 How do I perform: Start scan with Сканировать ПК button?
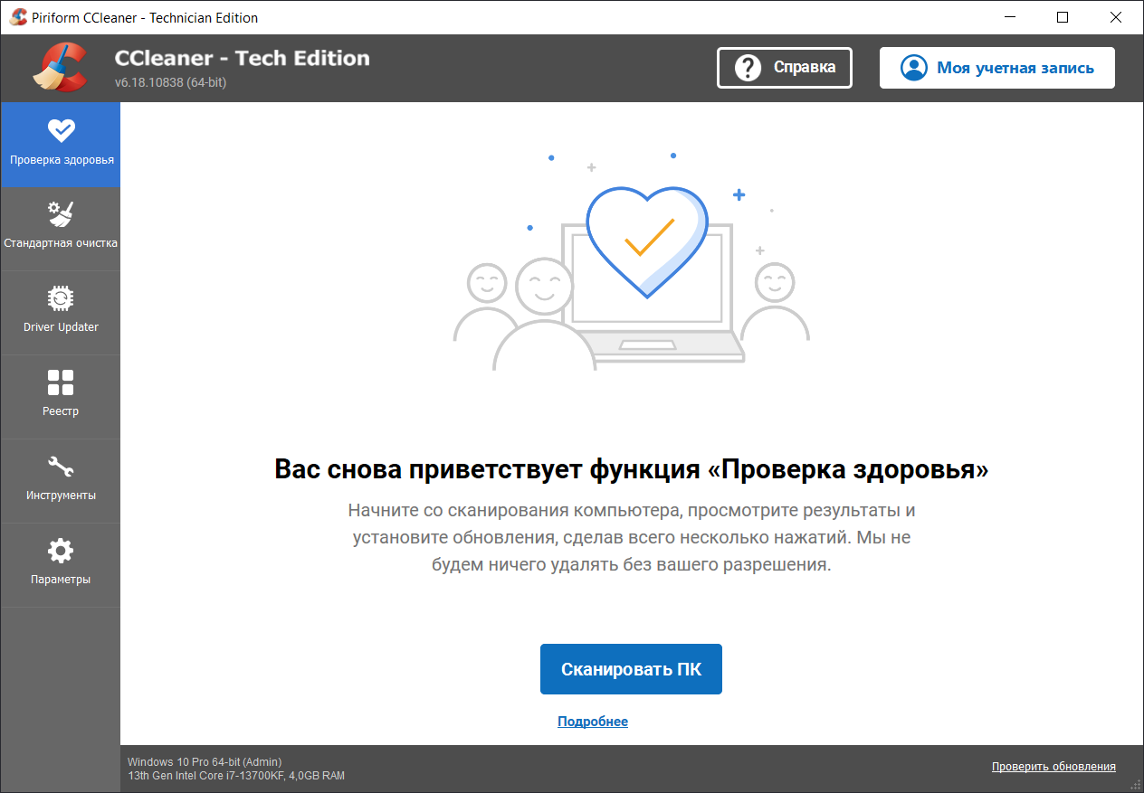631,669
